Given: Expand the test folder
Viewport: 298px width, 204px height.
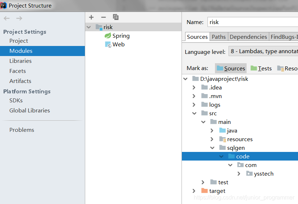Looking at the screenshot, I should tap(203, 182).
